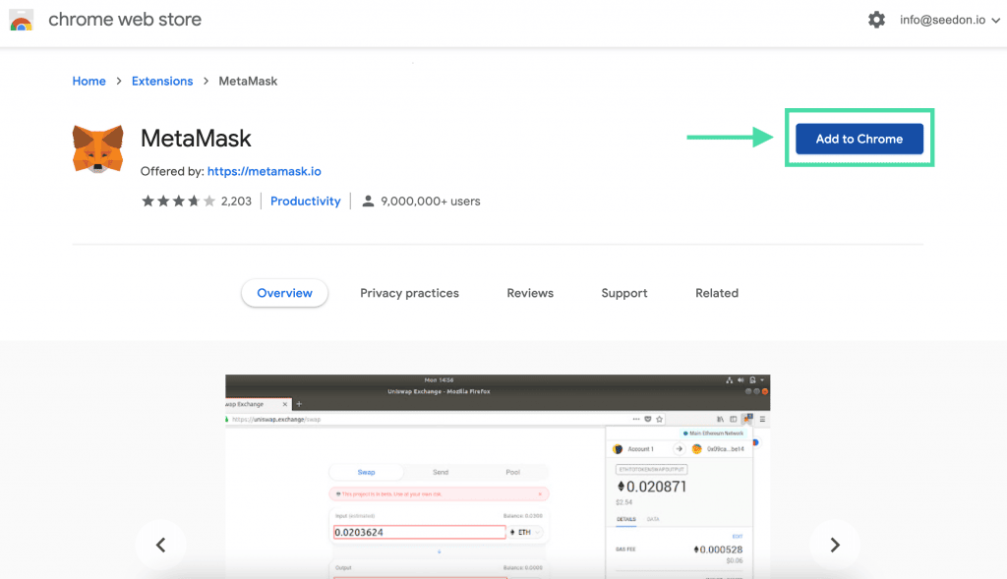Click the users person icon
1007x579 pixels.
point(368,201)
